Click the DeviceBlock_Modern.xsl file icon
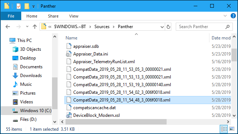238x134 pixels. tap(68, 115)
